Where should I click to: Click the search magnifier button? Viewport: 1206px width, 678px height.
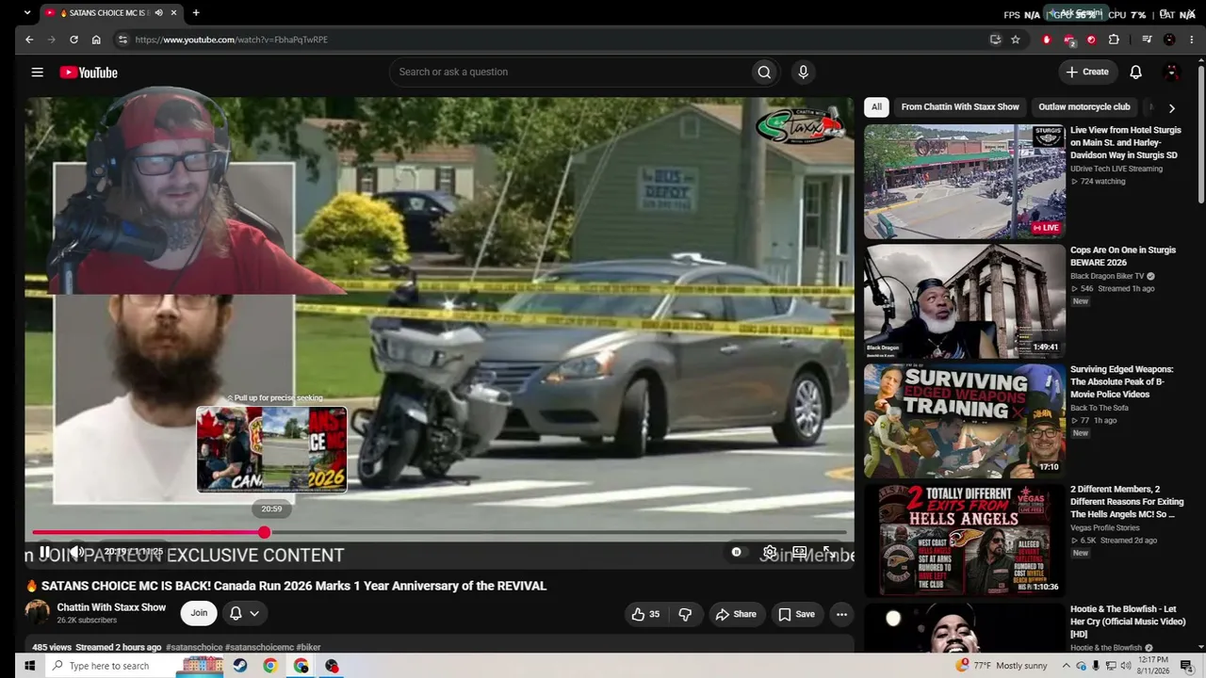[x=764, y=72]
